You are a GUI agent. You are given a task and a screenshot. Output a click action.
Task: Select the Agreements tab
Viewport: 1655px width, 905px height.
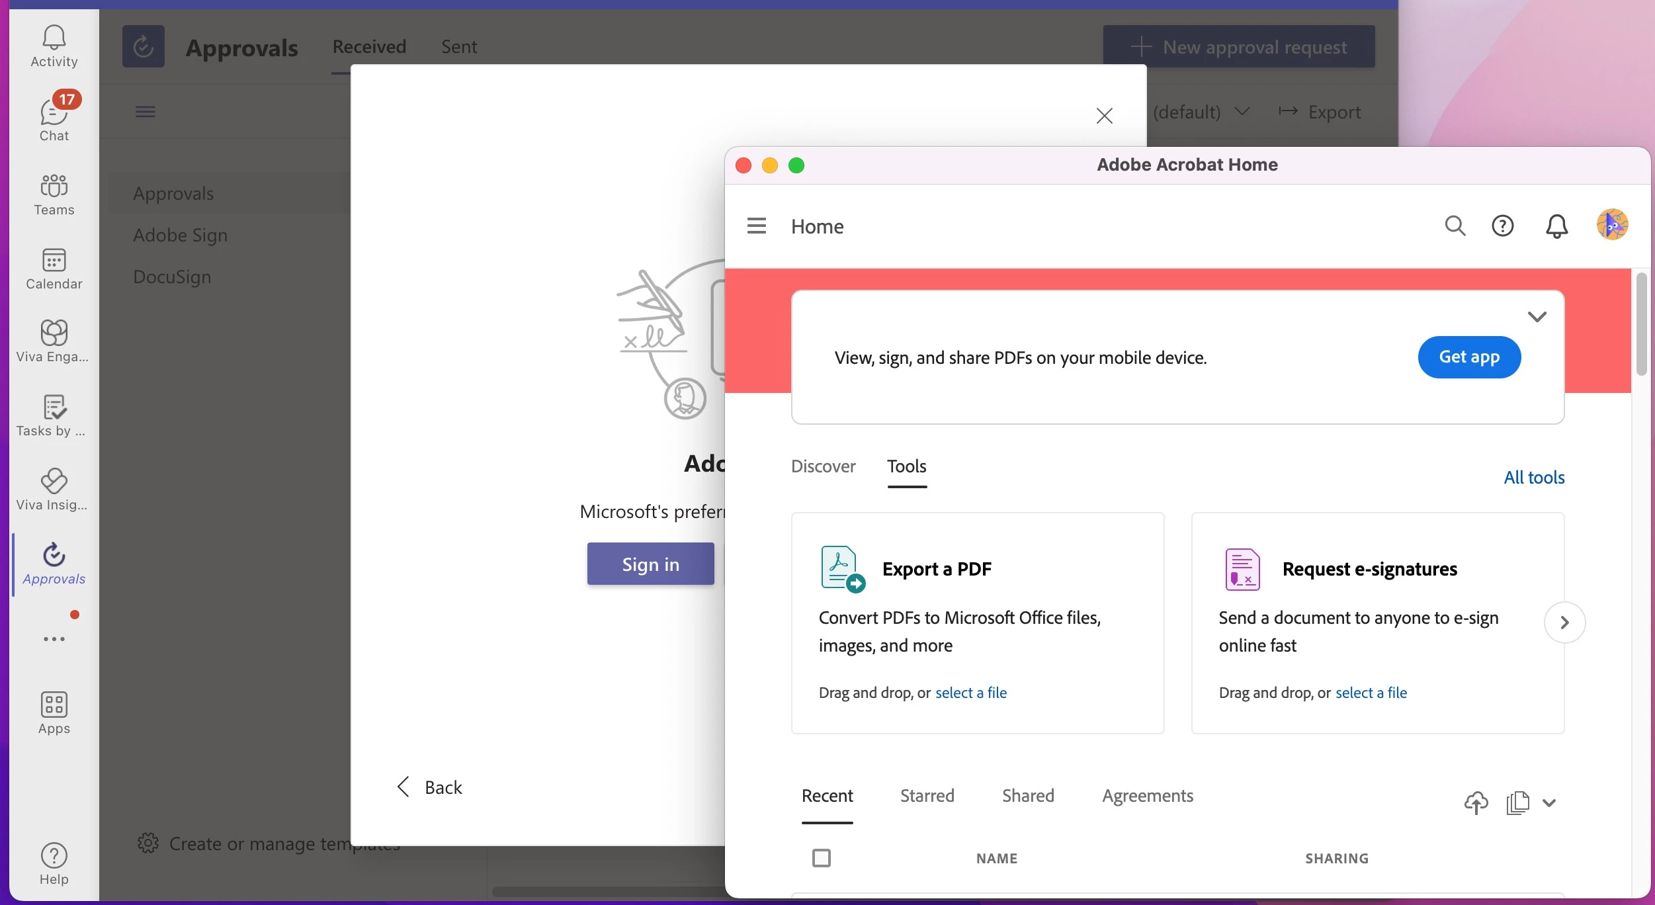pos(1147,796)
